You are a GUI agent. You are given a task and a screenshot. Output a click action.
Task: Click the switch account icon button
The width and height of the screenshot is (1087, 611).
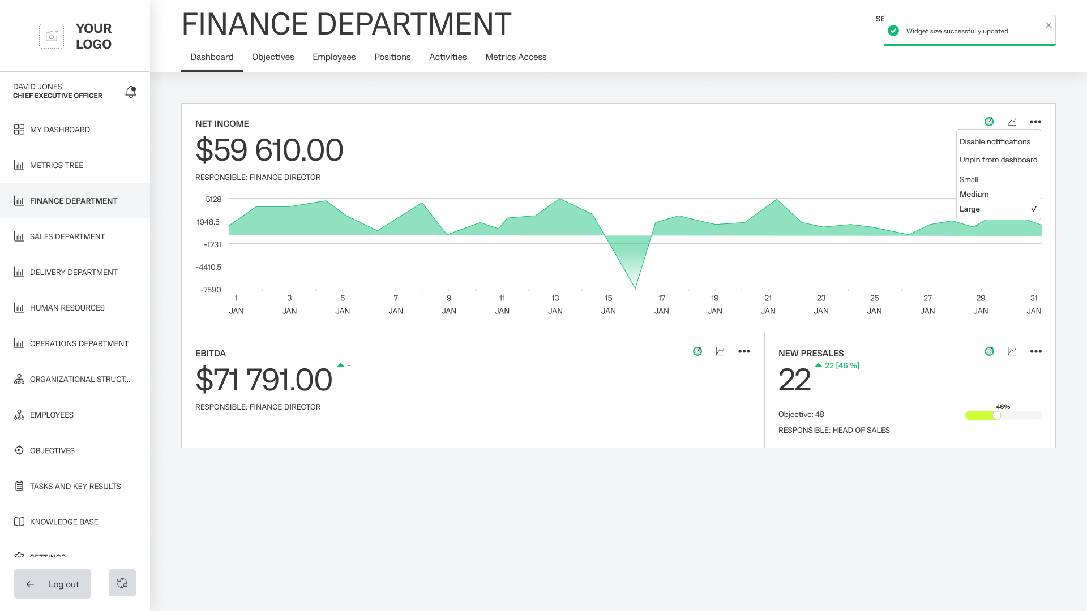tap(122, 583)
